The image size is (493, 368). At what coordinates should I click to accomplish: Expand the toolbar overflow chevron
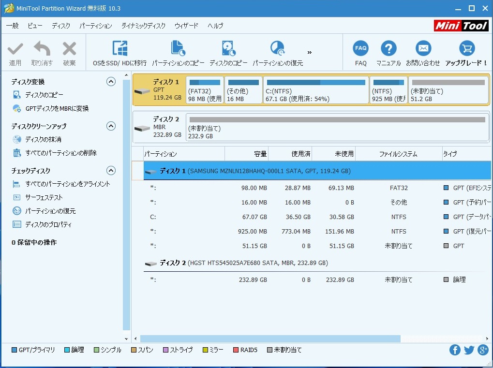point(310,52)
